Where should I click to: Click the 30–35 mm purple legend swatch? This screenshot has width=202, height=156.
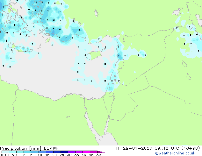click(x=72, y=152)
